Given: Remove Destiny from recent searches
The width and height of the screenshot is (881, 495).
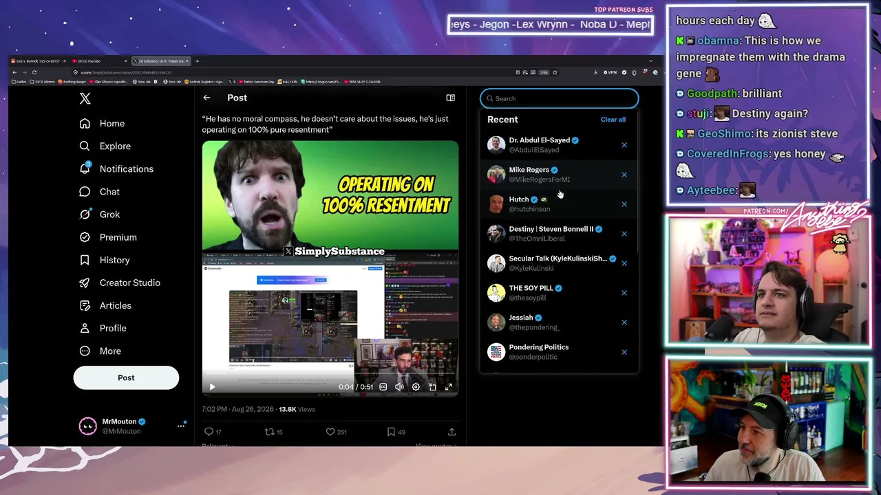Looking at the screenshot, I should (624, 234).
